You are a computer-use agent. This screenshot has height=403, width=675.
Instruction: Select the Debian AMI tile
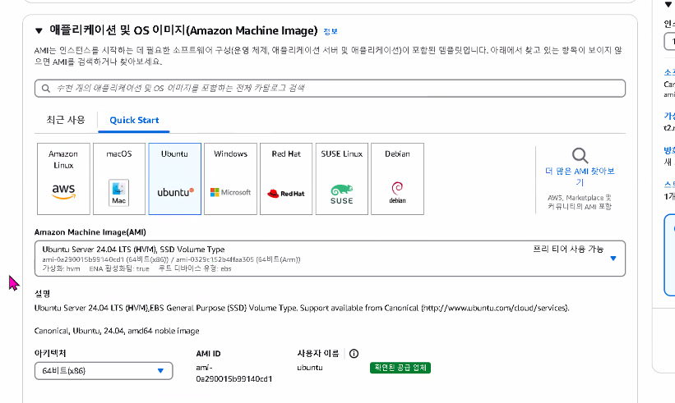click(397, 179)
